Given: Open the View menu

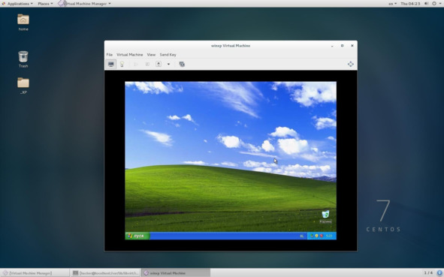Looking at the screenshot, I should (151, 55).
